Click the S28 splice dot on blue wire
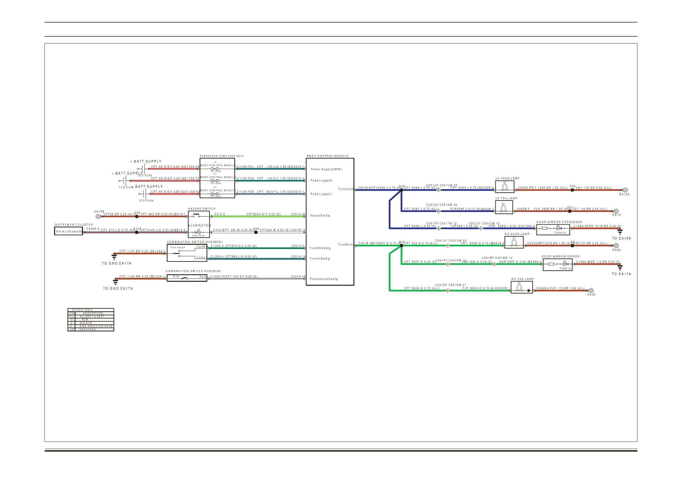The height and width of the screenshot is (482, 682). point(401,190)
